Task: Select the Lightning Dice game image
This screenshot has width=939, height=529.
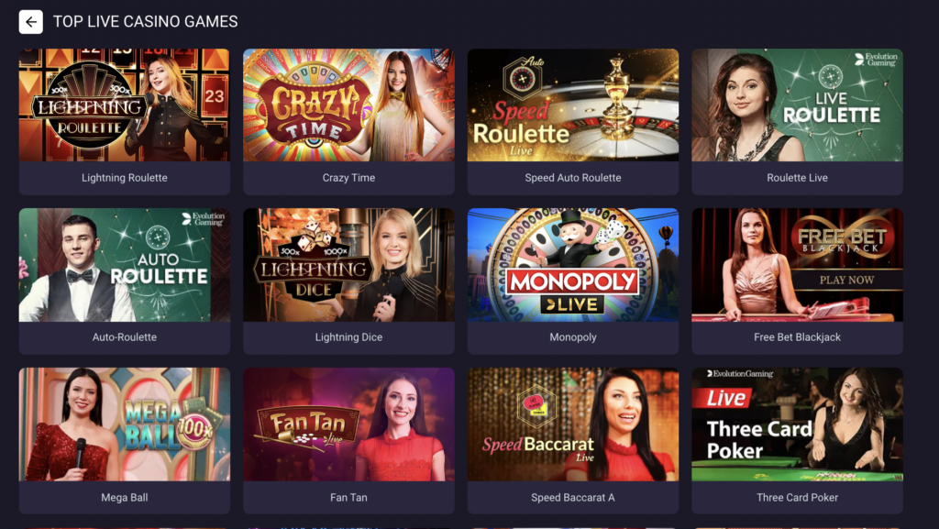Action: click(348, 264)
